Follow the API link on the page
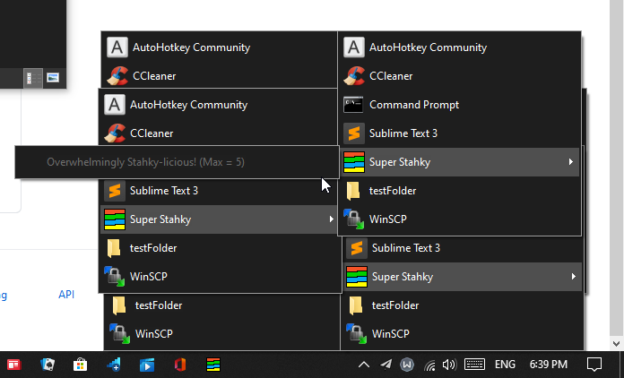This screenshot has height=378, width=624. point(66,295)
